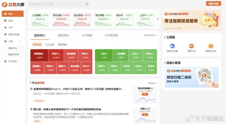This screenshot has width=226, height=124.
Task: Click the 中小10 +0.22% heatmap tile
Action: 87,68
